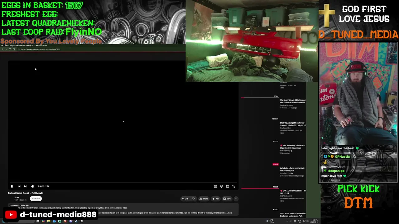
Task: Click the '2.1m views 2 years ago' text
Action: pos(19,206)
